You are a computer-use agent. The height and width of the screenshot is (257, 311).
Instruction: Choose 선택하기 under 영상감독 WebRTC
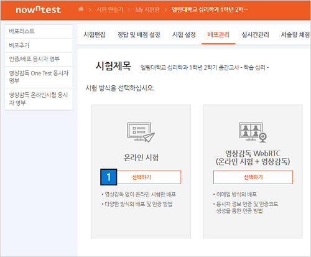pyautogui.click(x=253, y=177)
